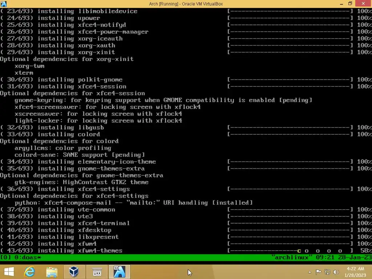Click 'Optional dependencies for colord' text
The height and width of the screenshot is (279, 372).
coord(59,141)
